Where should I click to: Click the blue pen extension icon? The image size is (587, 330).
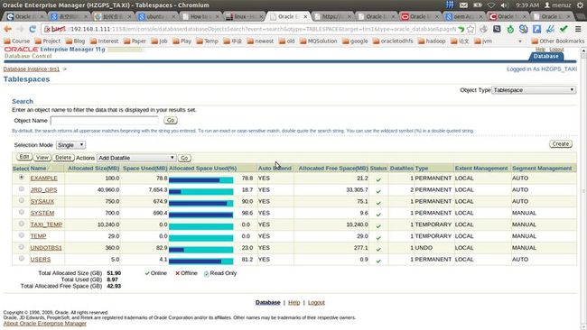[x=550, y=29]
